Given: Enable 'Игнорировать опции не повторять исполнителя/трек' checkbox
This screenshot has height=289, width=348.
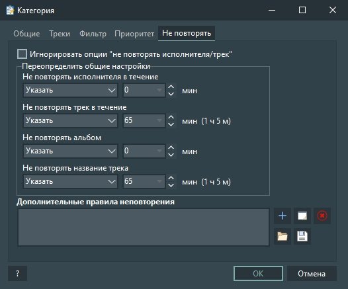Looking at the screenshot, I should 22,54.
